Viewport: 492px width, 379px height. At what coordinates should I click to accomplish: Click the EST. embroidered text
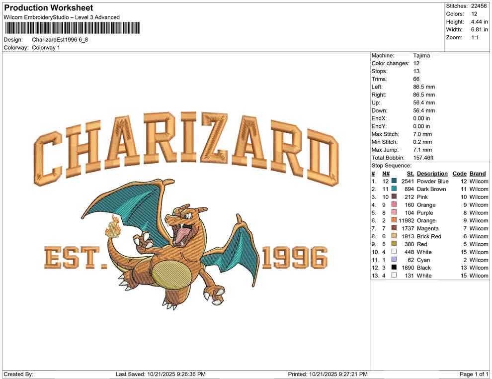[75, 258]
